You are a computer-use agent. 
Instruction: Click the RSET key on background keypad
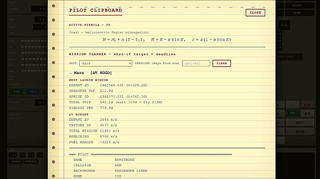coord(300,123)
